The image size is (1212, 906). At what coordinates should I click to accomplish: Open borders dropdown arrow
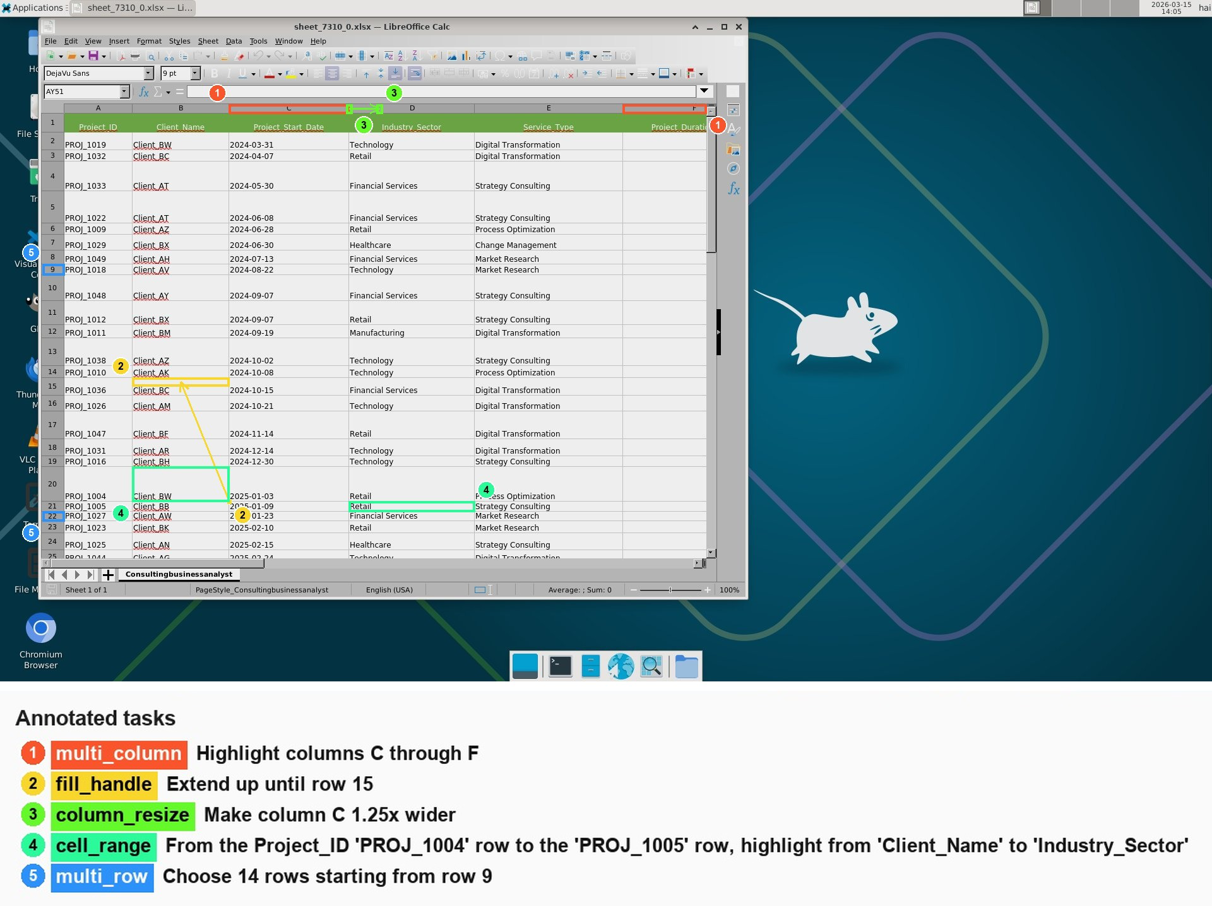[x=632, y=74]
